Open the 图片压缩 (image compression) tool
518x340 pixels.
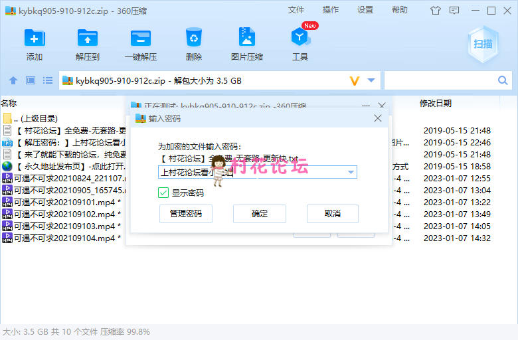coord(247,37)
